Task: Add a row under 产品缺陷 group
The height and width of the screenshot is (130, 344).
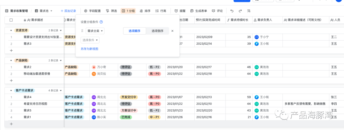Action: [x=11, y=81]
